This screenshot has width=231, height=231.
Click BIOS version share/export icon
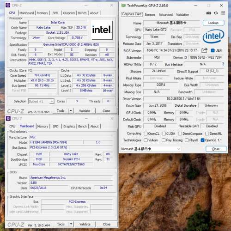(204, 50)
